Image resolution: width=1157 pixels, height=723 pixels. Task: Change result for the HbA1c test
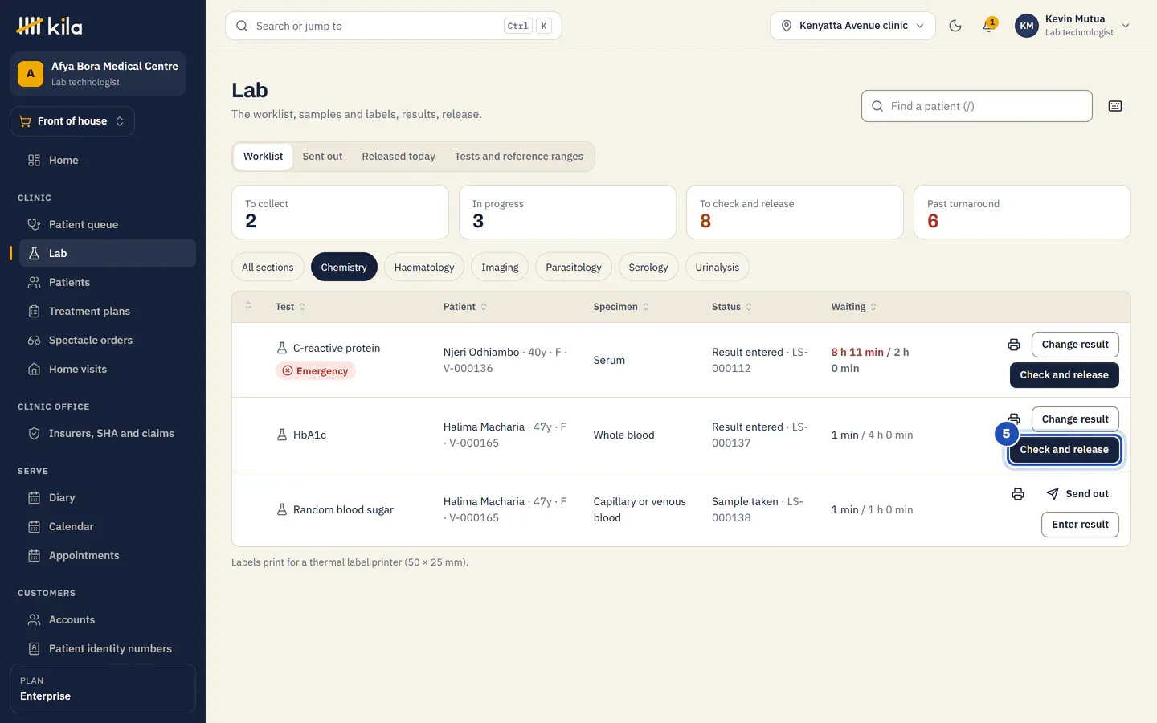point(1075,419)
